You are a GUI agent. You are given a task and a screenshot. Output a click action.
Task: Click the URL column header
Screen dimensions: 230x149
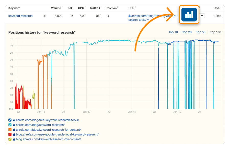(131, 8)
